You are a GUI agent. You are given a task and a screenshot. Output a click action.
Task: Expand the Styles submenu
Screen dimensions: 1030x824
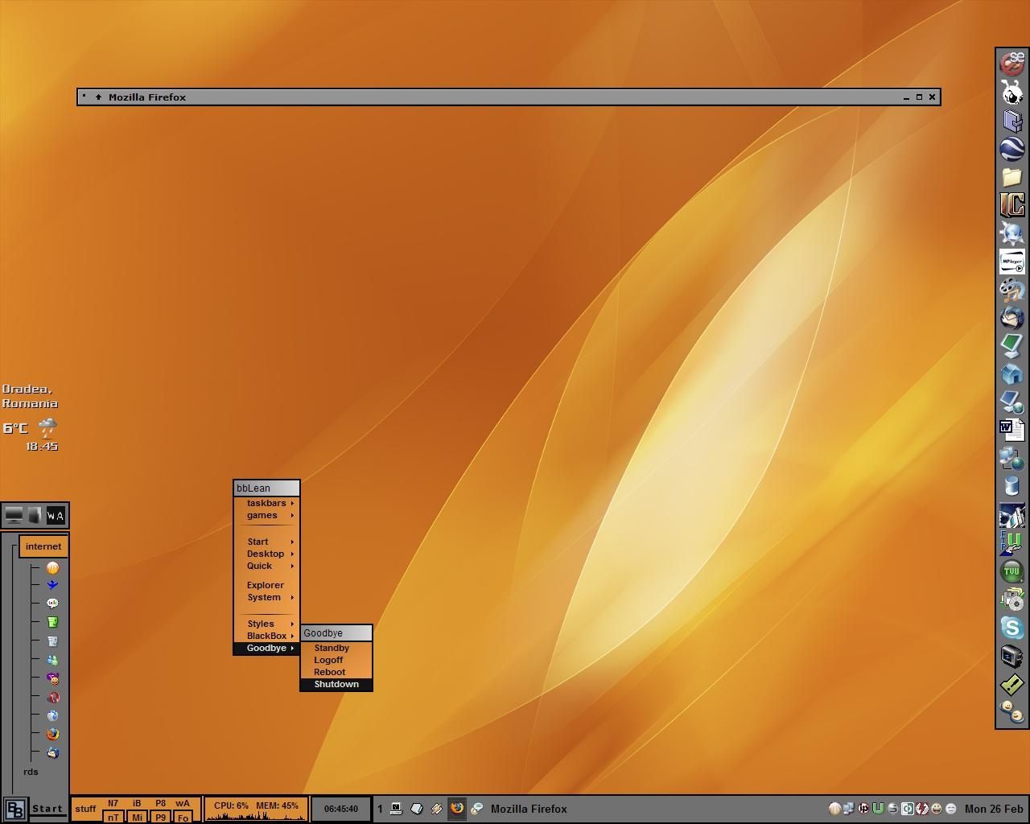click(x=266, y=624)
